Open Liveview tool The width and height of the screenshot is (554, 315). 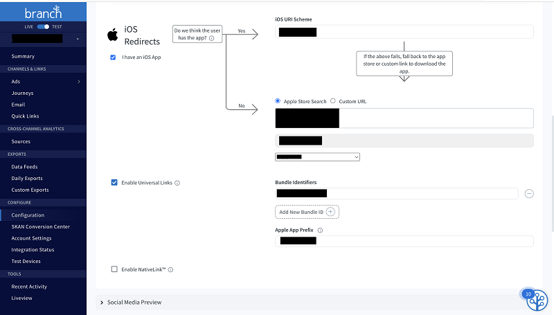pos(22,298)
